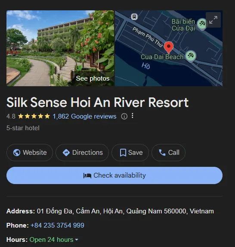Click the globe icon for Website
The width and height of the screenshot is (235, 247).
(x=17, y=153)
